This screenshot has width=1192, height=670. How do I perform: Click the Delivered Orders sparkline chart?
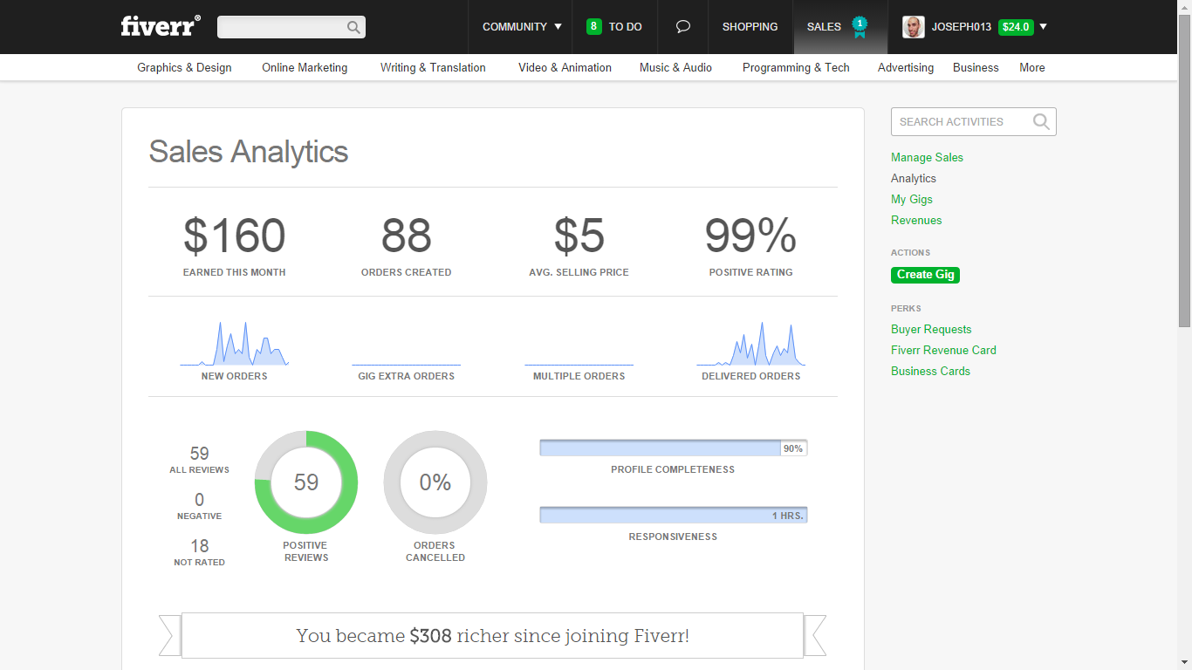click(x=750, y=343)
